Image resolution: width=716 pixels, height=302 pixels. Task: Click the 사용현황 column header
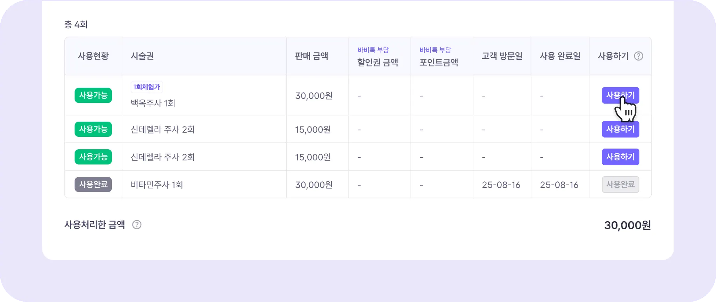(93, 56)
